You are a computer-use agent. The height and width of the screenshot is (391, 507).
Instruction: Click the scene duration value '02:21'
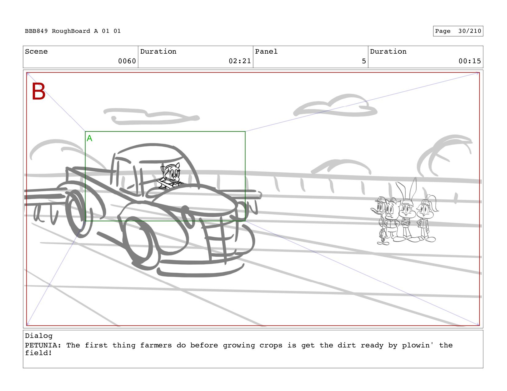(x=240, y=61)
